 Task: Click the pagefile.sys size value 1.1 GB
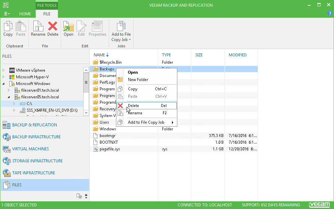[218, 149]
